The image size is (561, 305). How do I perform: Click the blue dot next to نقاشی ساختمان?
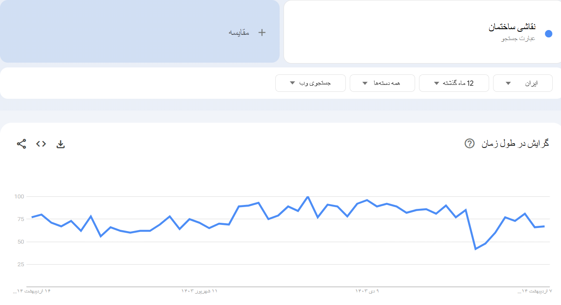tap(549, 33)
